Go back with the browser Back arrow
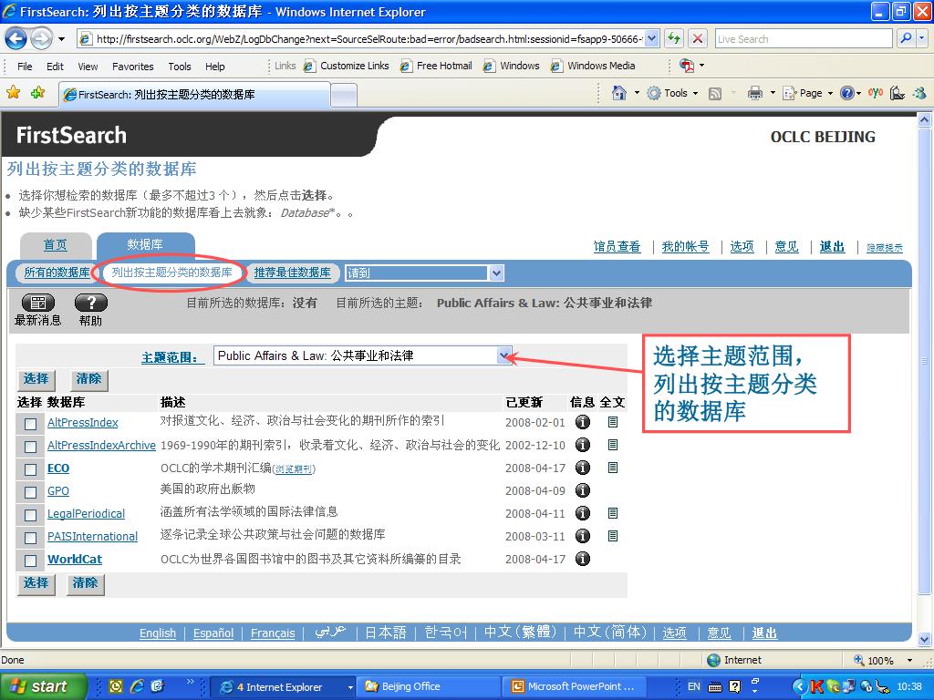The height and width of the screenshot is (700, 934). pos(16,39)
